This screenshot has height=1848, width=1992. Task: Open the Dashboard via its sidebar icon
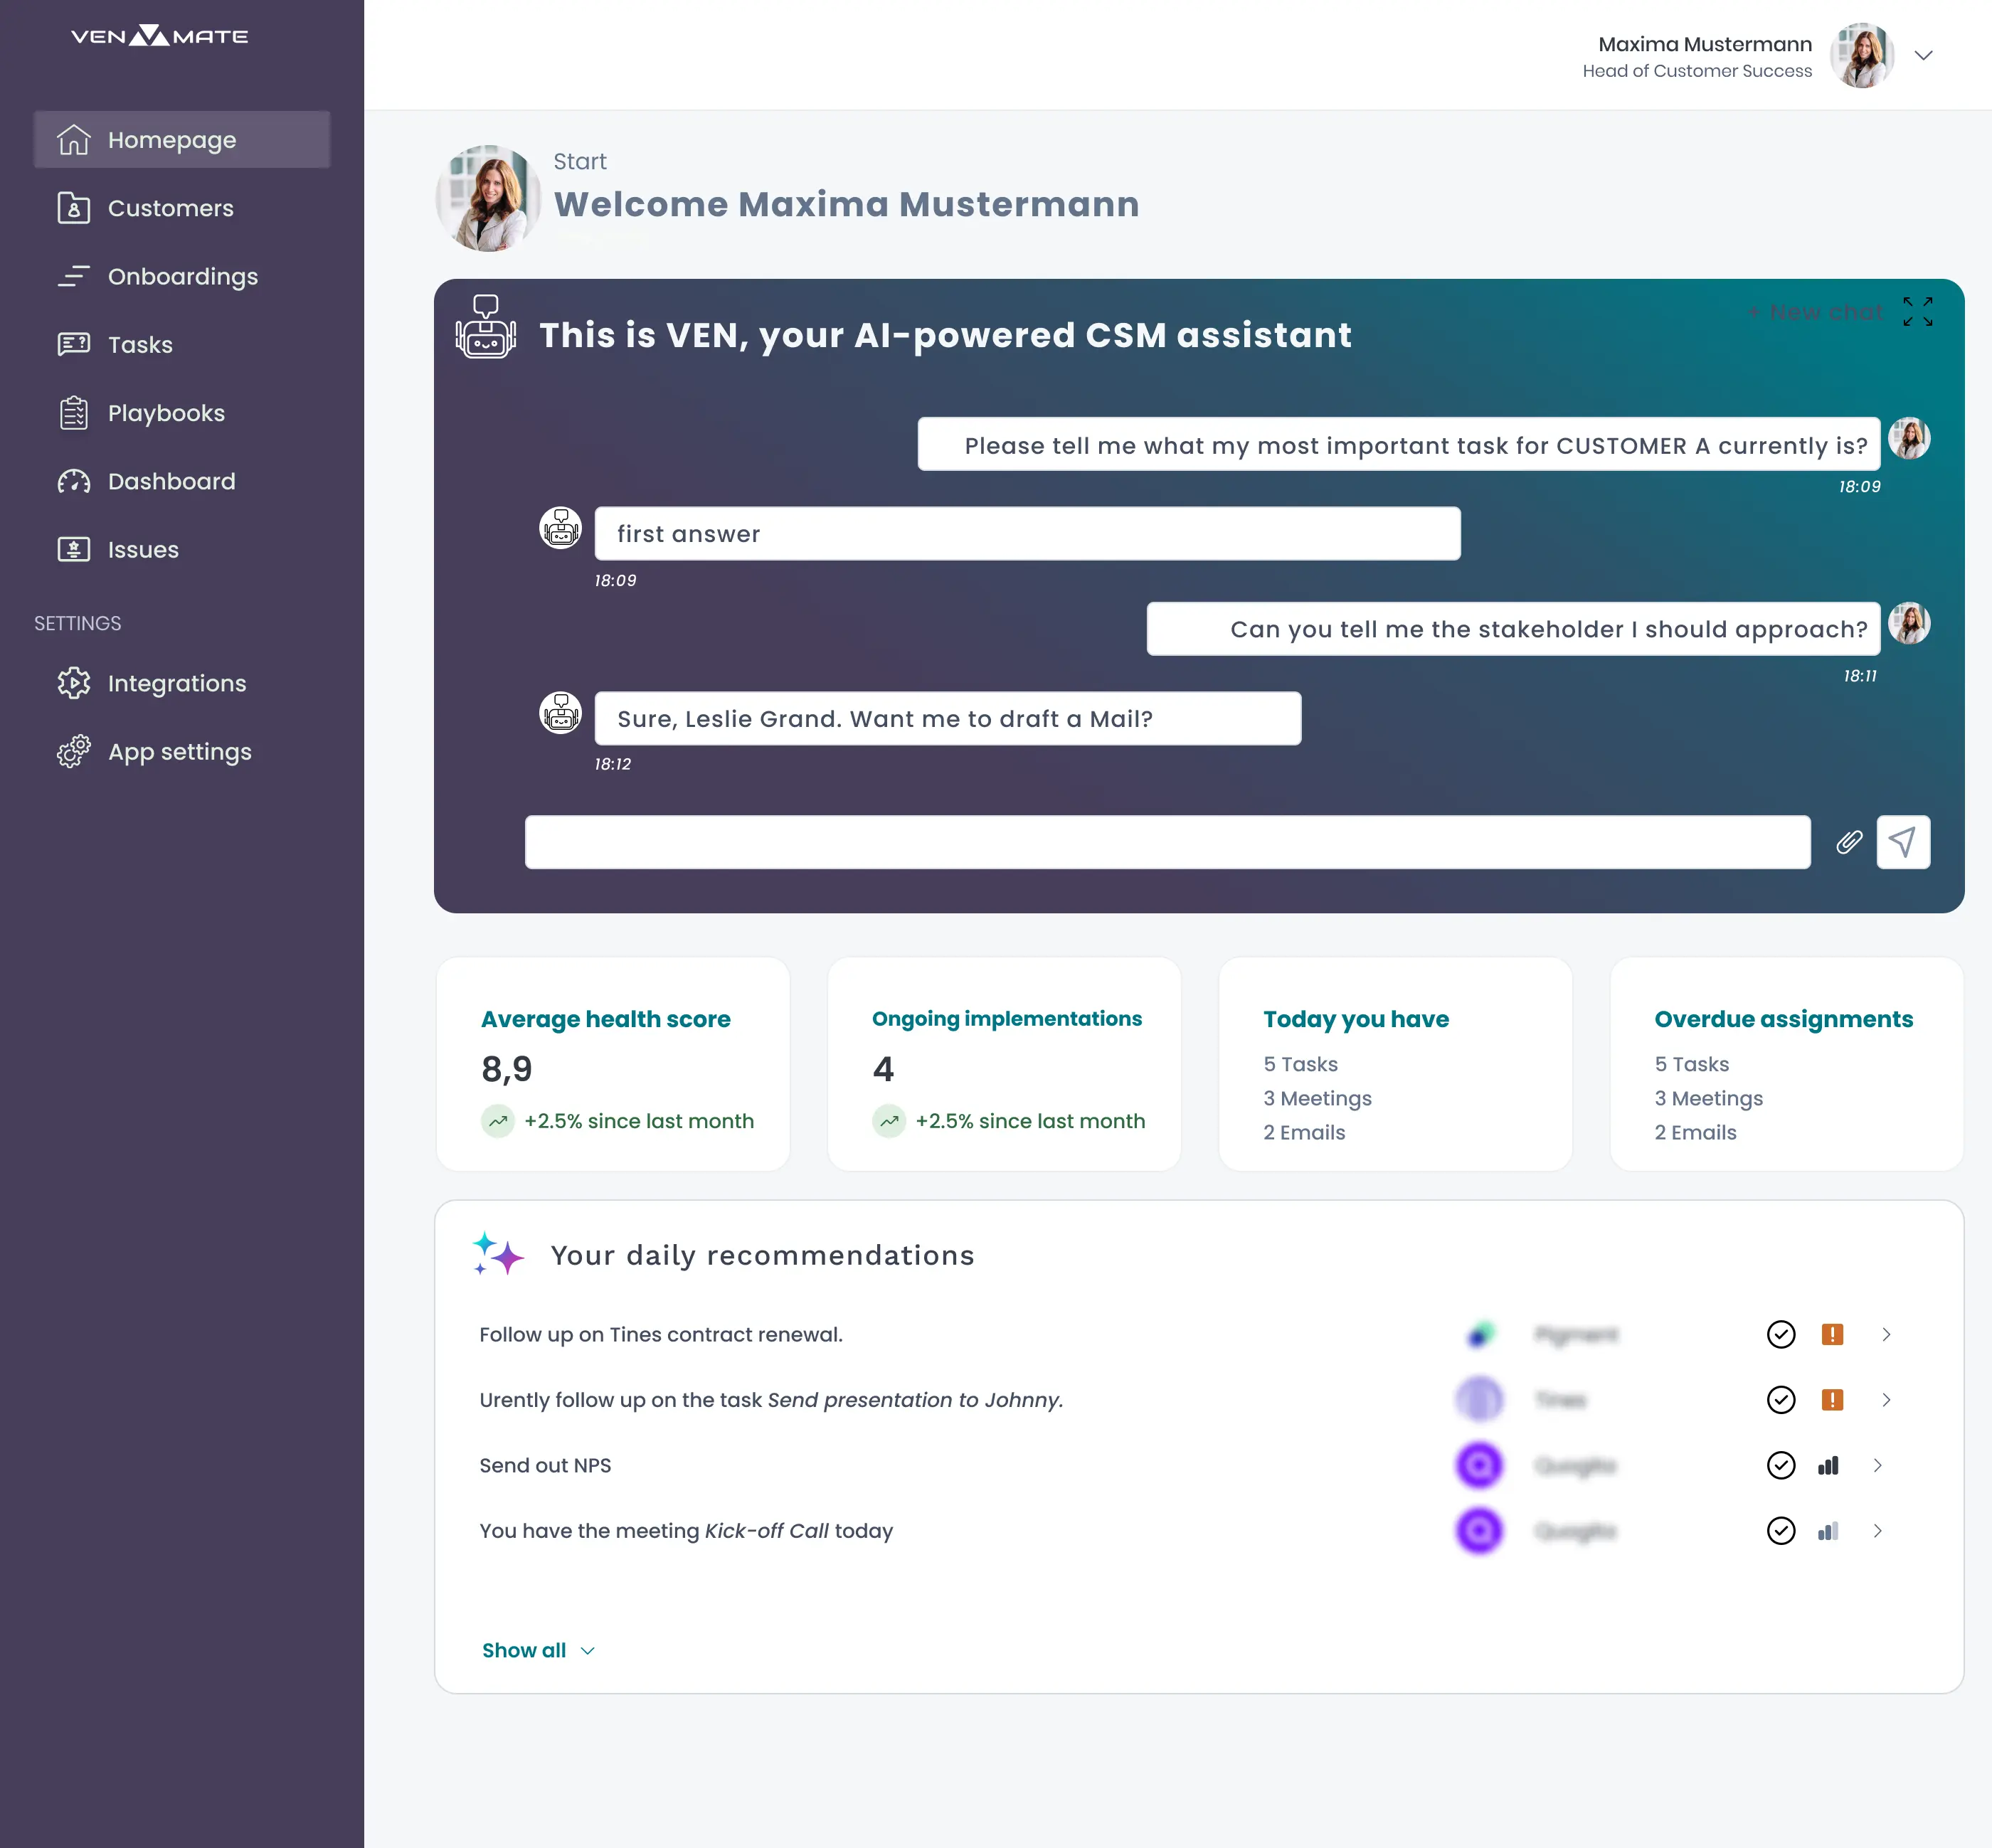point(73,481)
